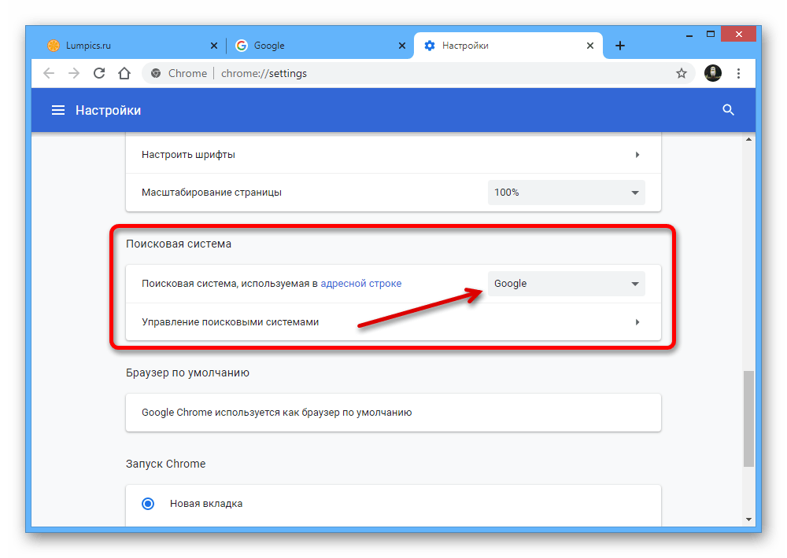Go to the Home page icon
The width and height of the screenshot is (787, 558).
pyautogui.click(x=124, y=73)
